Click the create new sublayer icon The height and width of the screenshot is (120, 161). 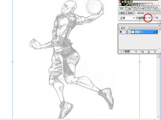coord(142,52)
